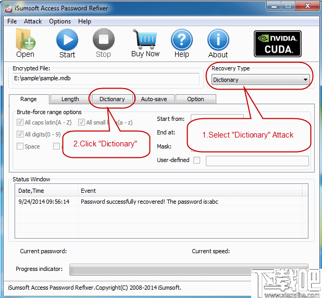Click the iSumsoft title bar app icon
Viewport: 322px width, 298px height.
click(8, 8)
